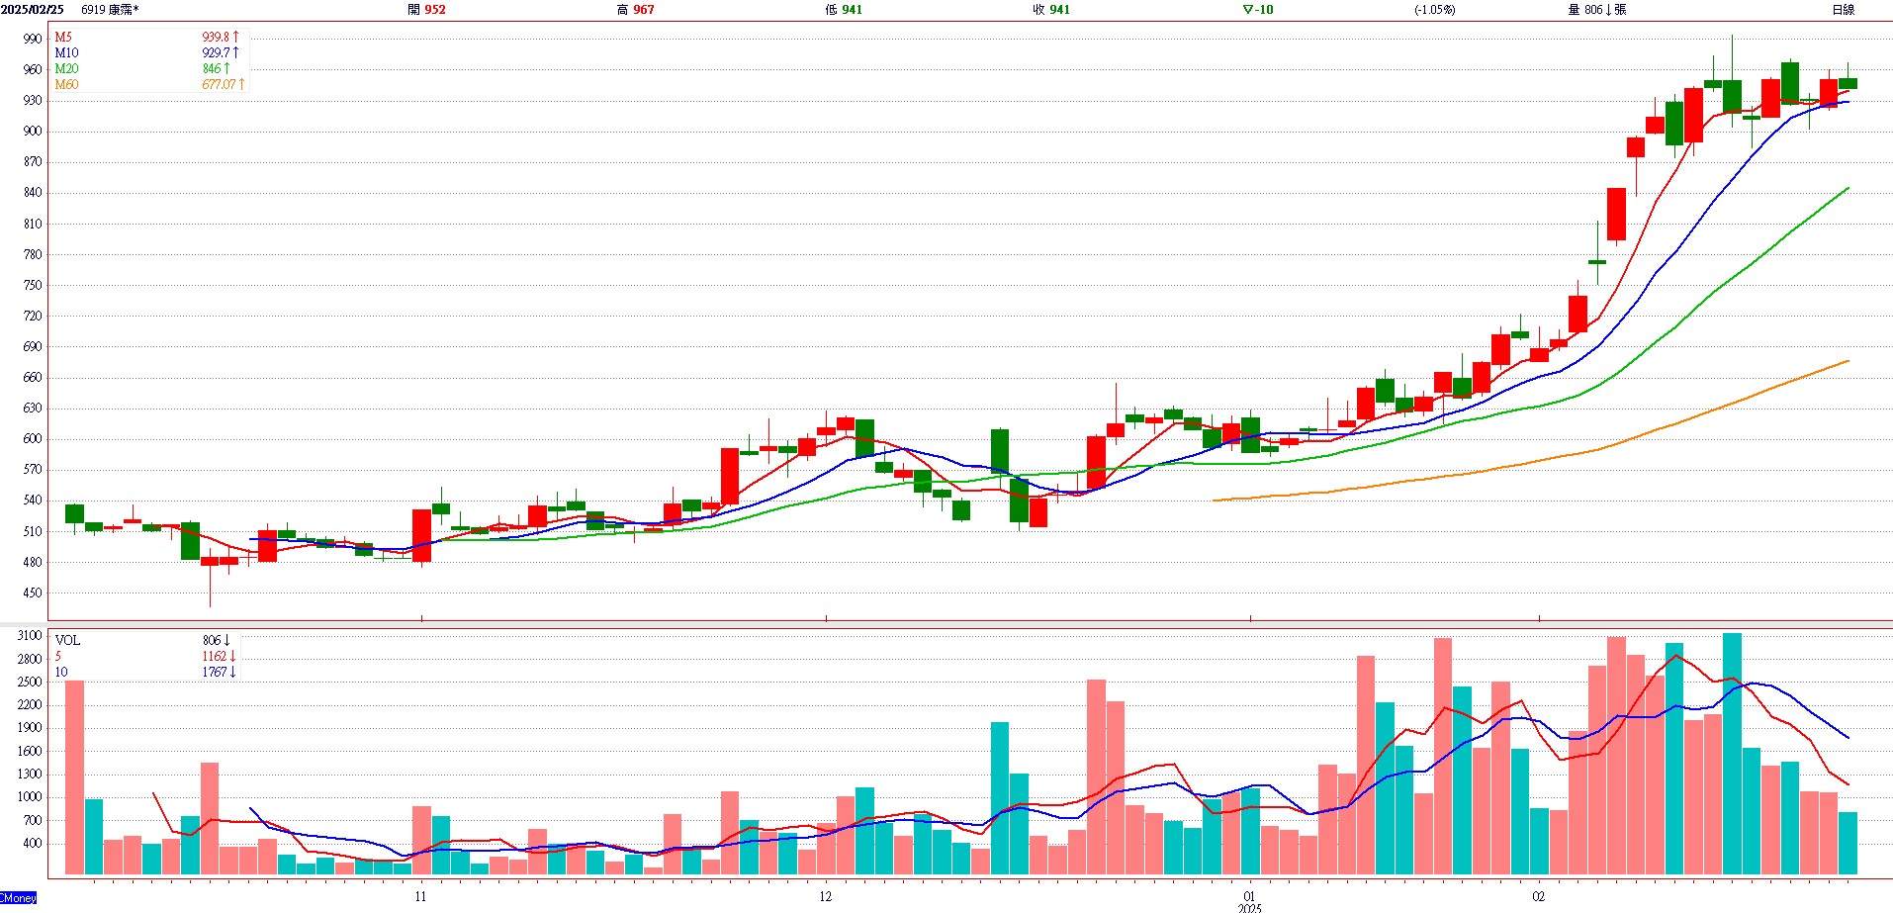
Task: Click the month 02 marker on the time axis
Action: click(x=1538, y=896)
